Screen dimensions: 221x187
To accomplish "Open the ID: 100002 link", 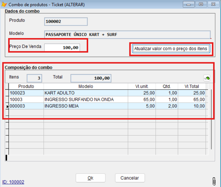I will click(13, 182).
